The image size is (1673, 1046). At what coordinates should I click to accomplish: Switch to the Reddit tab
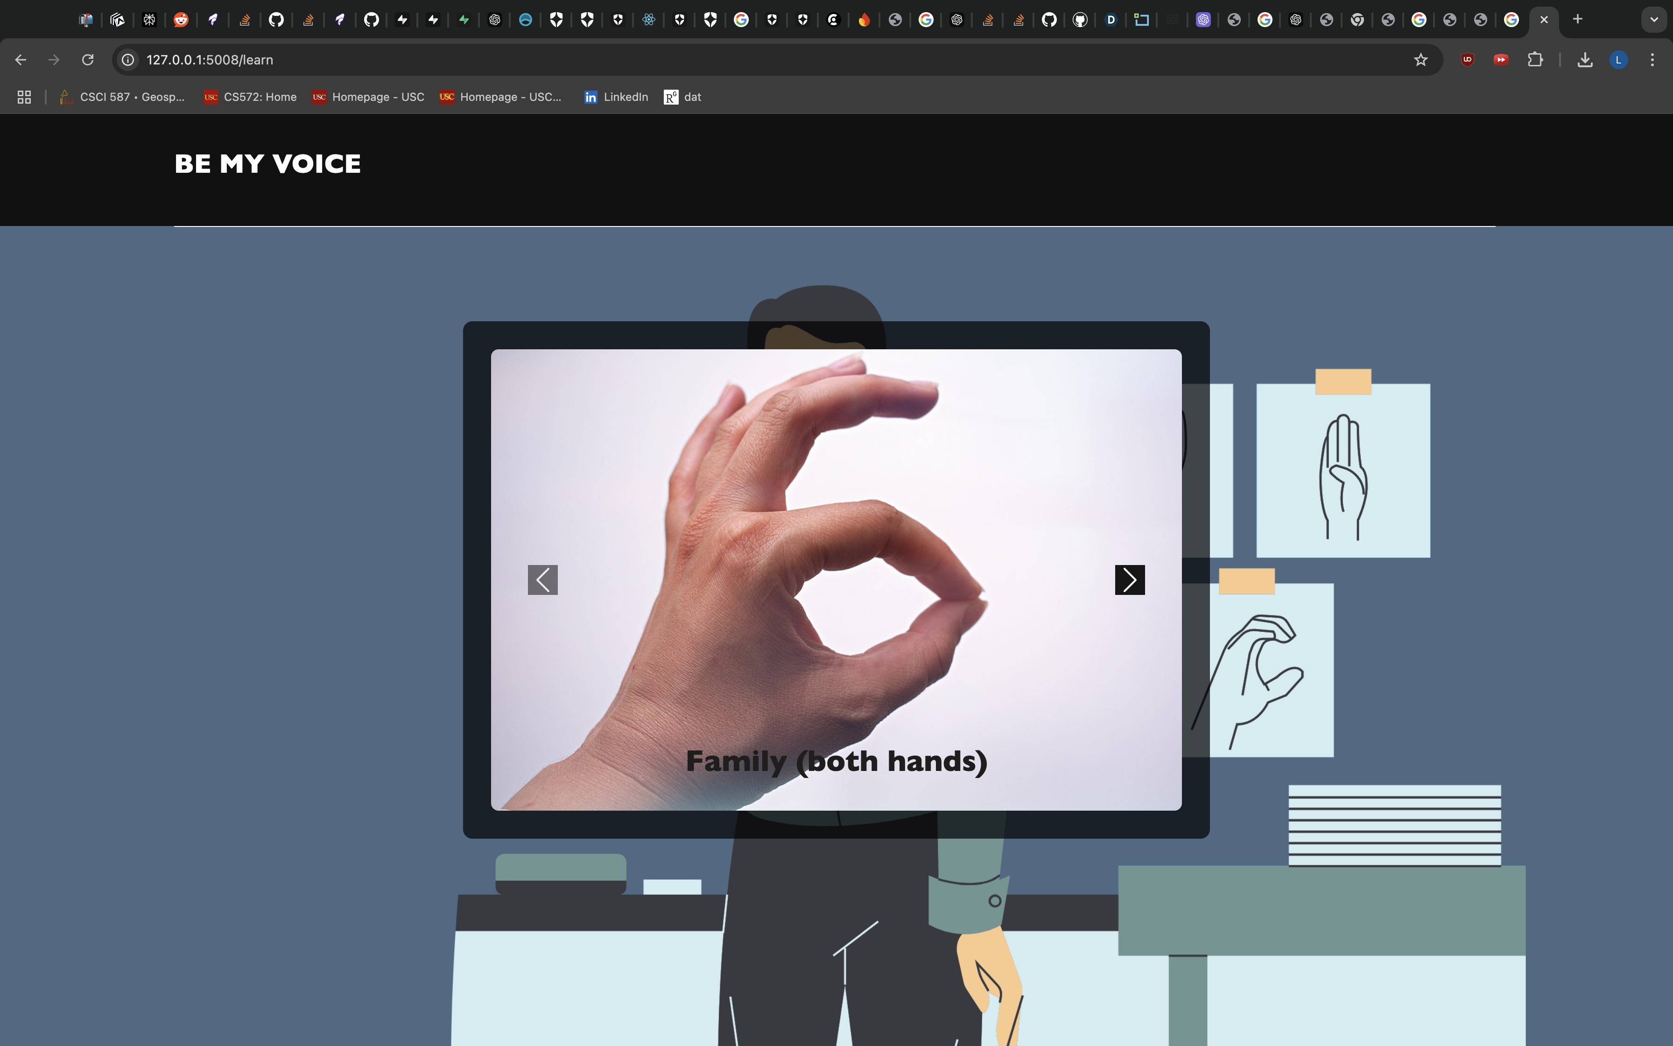[x=181, y=19]
